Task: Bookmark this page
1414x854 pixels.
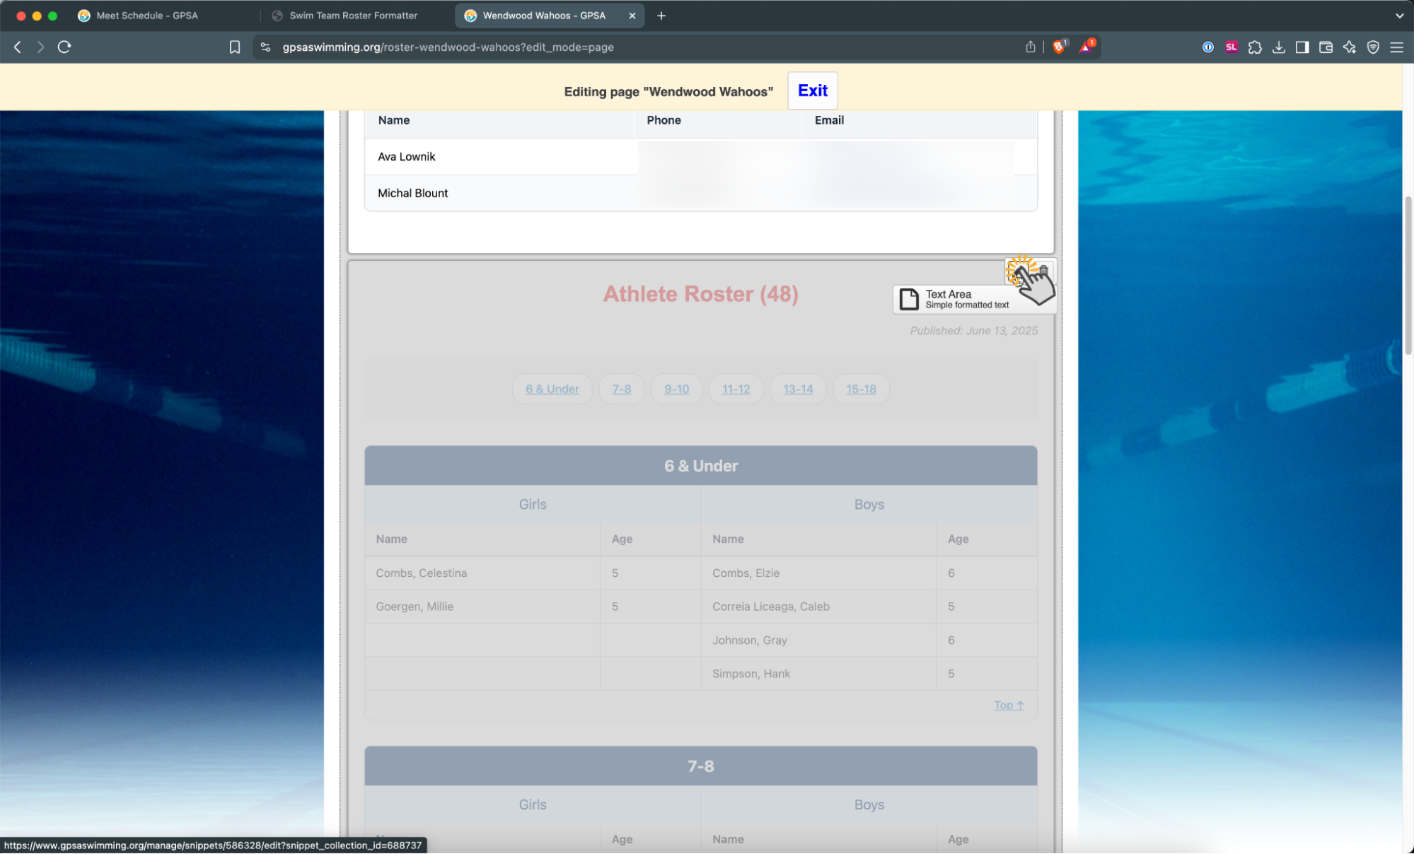Action: coord(235,47)
